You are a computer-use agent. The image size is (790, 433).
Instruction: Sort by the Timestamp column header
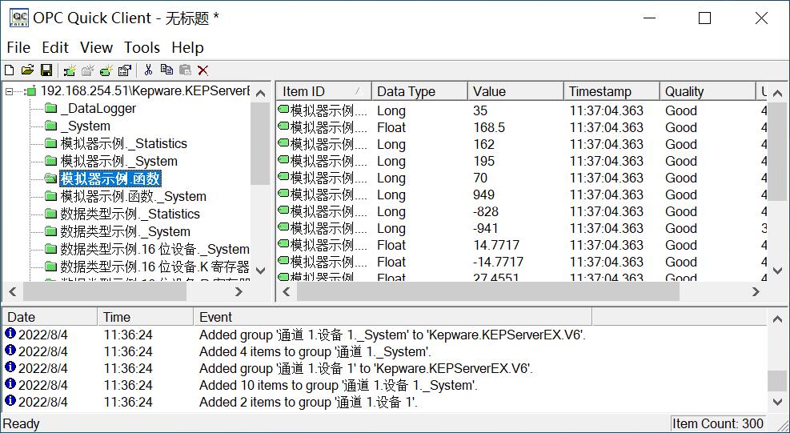tap(612, 92)
